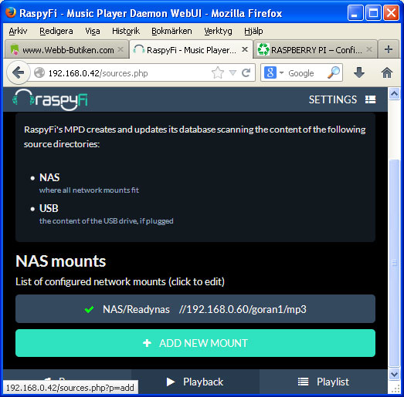Bookmark this page with the star icon
This screenshot has width=404, height=397.
[218, 72]
